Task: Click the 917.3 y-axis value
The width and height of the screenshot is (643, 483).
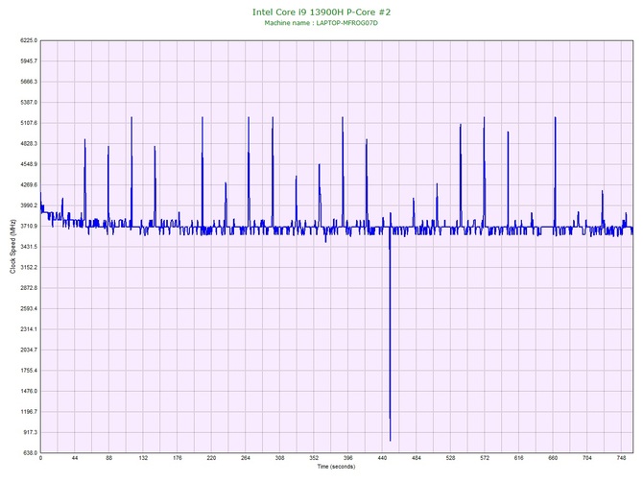Action: pyautogui.click(x=30, y=432)
